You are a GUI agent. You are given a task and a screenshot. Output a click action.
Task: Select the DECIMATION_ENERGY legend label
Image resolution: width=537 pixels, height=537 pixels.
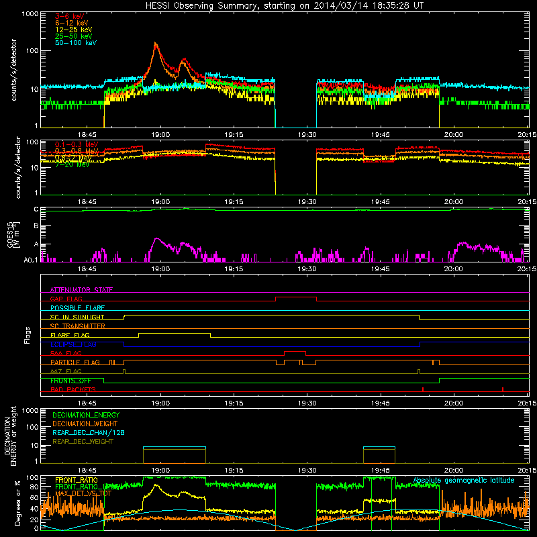click(x=86, y=415)
